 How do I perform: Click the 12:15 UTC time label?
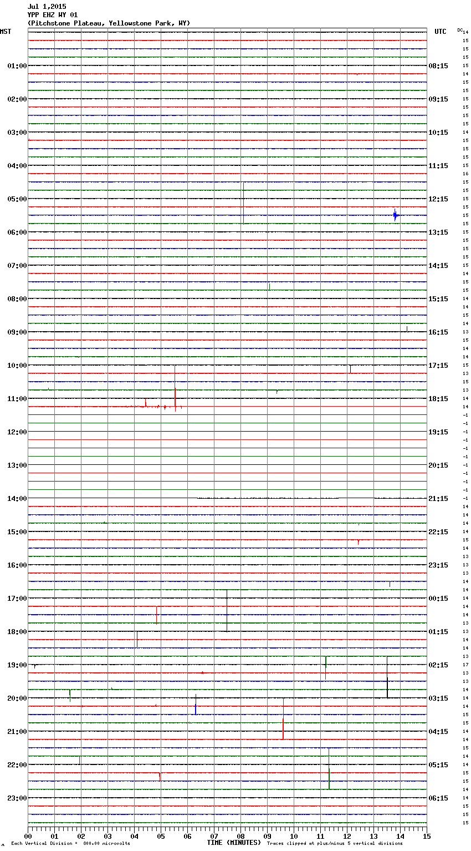click(438, 199)
